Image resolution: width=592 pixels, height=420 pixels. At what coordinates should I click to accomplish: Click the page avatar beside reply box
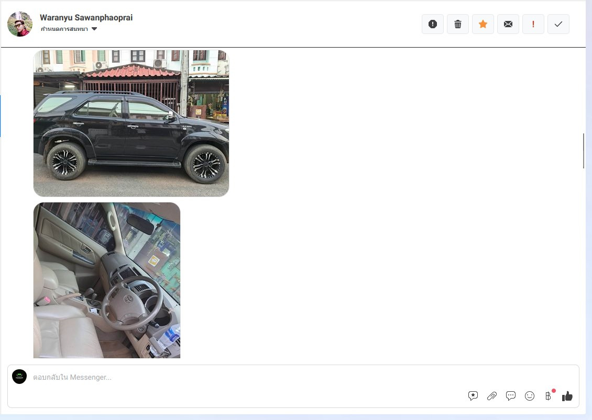point(19,377)
